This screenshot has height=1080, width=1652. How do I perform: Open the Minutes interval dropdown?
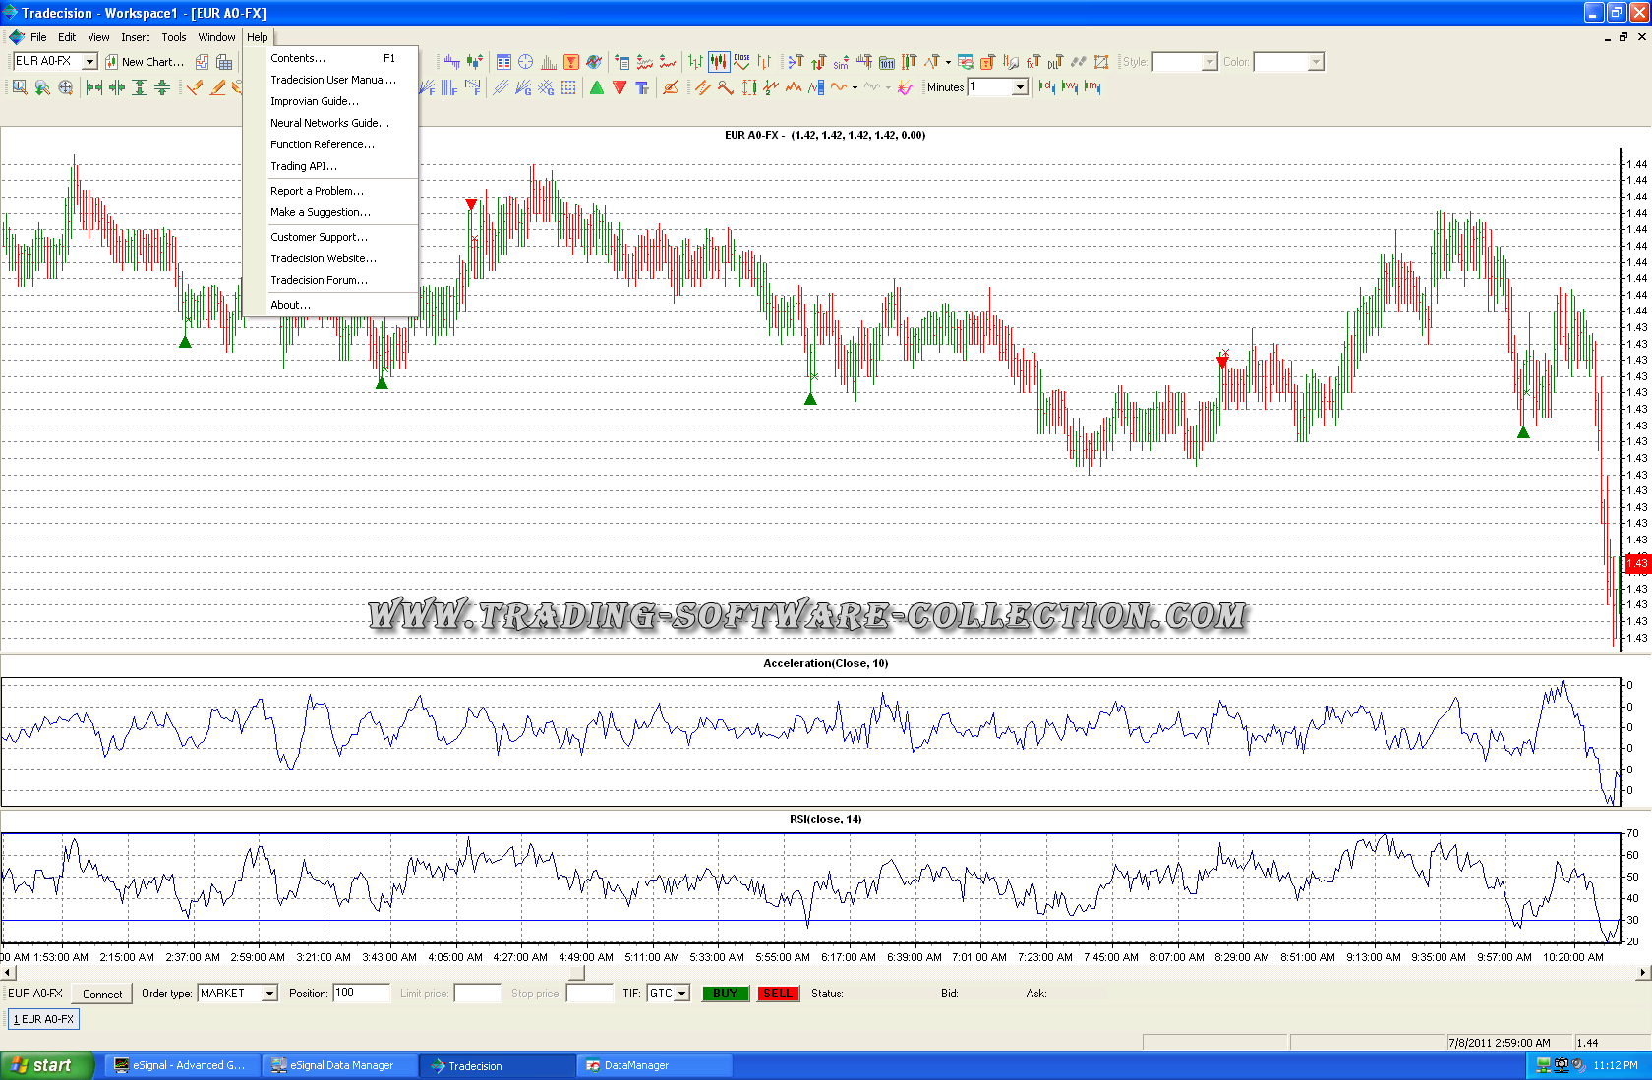[x=1020, y=87]
